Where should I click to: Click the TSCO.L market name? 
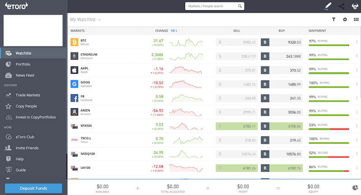[x=86, y=138]
